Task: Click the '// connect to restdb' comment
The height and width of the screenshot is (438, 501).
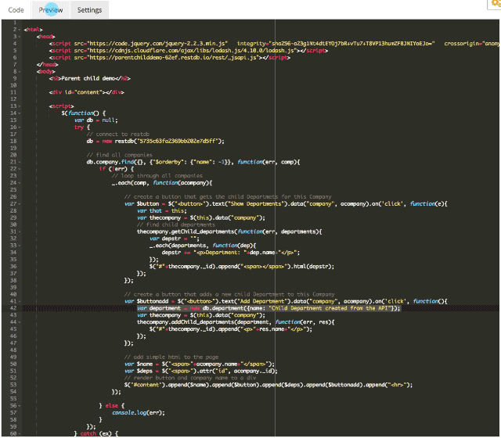Action: 118,135
